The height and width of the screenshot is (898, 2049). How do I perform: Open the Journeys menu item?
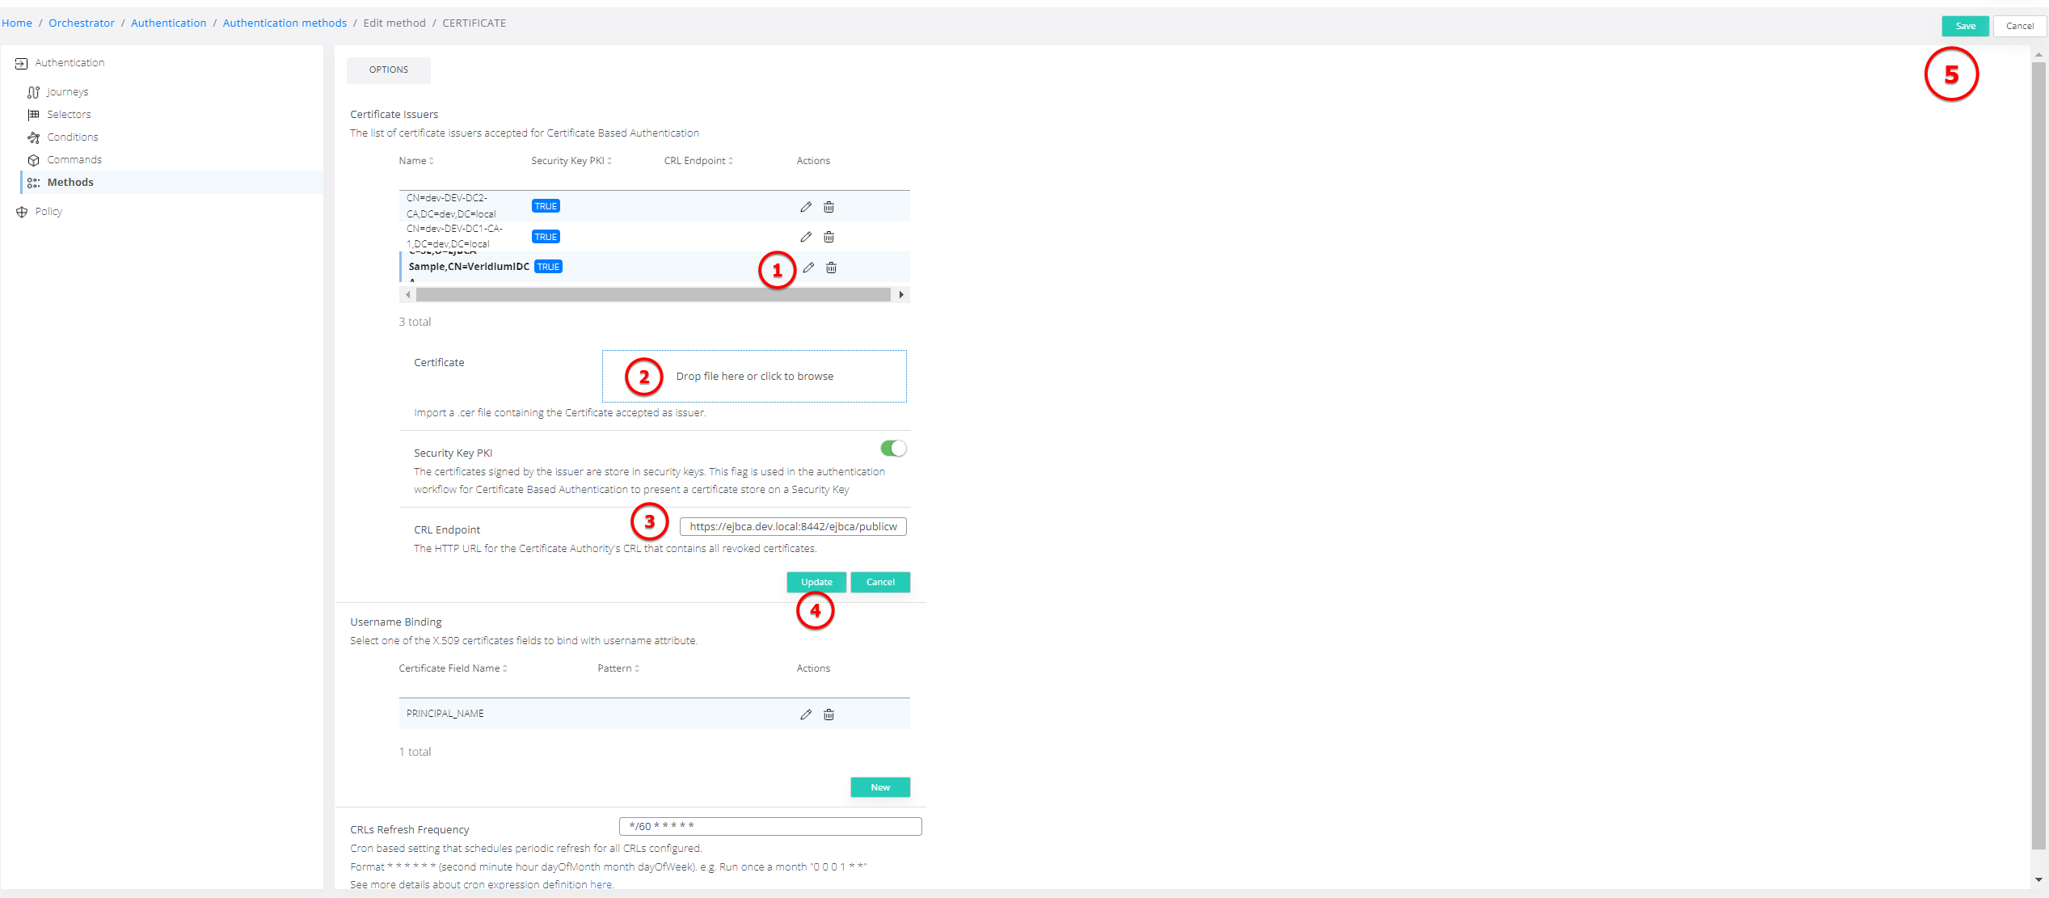click(67, 92)
